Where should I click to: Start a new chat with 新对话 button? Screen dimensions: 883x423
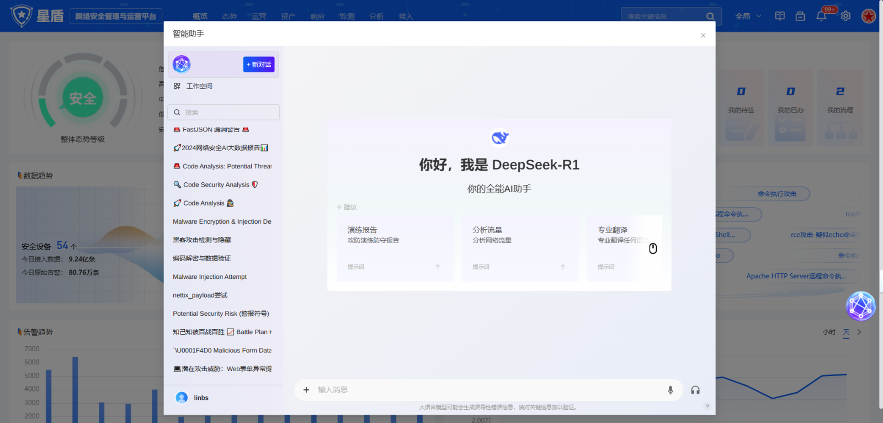click(x=259, y=65)
